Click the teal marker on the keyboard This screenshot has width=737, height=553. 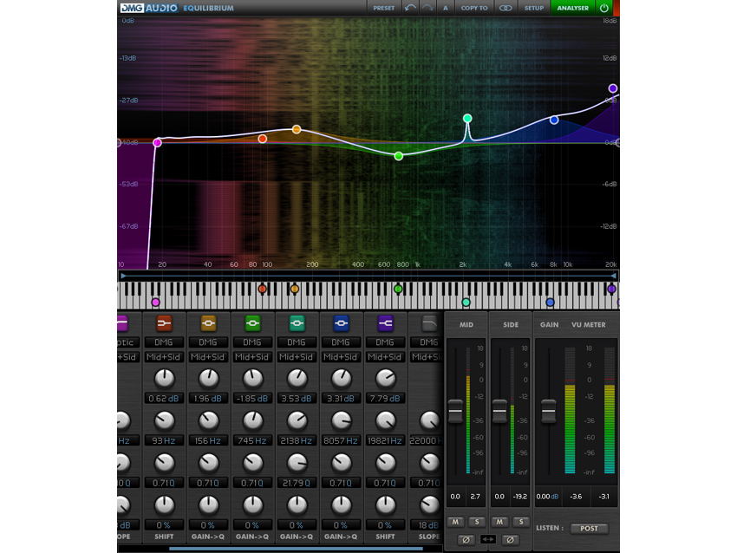point(466,303)
